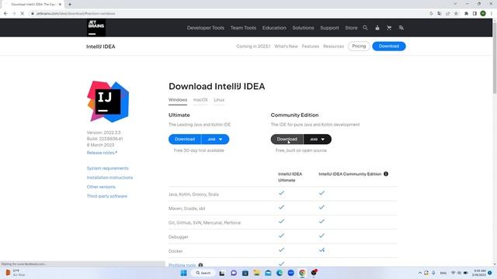Open Third-party software link
Image resolution: width=497 pixels, height=279 pixels.
click(x=107, y=196)
